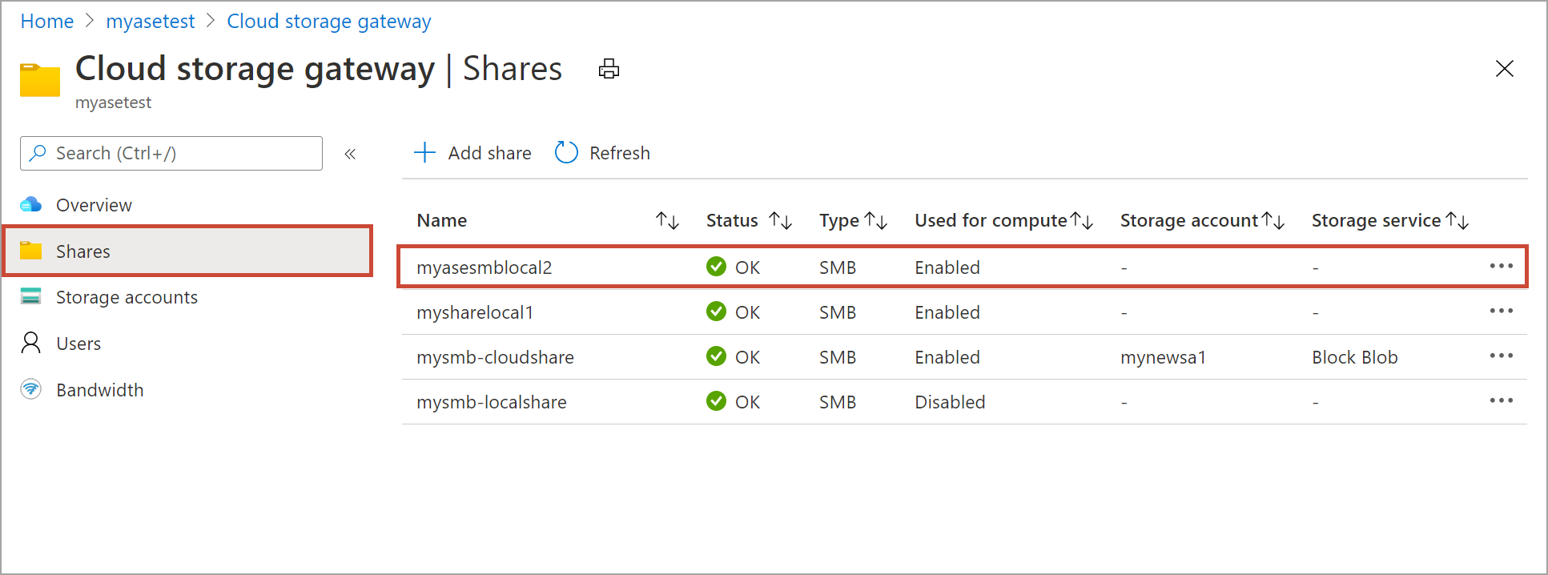This screenshot has width=1548, height=575.
Task: Select Shares in the sidebar
Action: (x=187, y=251)
